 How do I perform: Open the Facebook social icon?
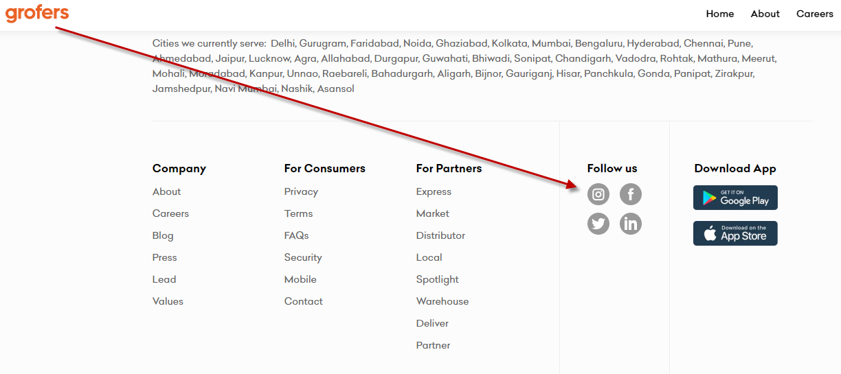pos(631,195)
